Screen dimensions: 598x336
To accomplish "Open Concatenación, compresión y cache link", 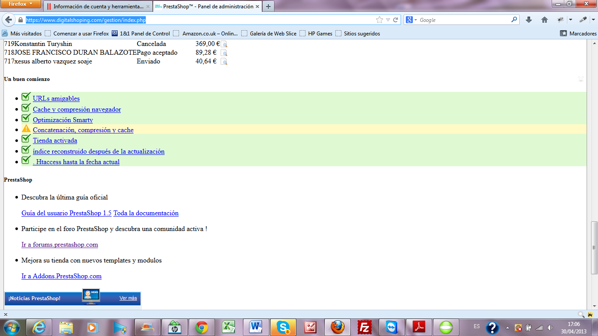I will (83, 130).
